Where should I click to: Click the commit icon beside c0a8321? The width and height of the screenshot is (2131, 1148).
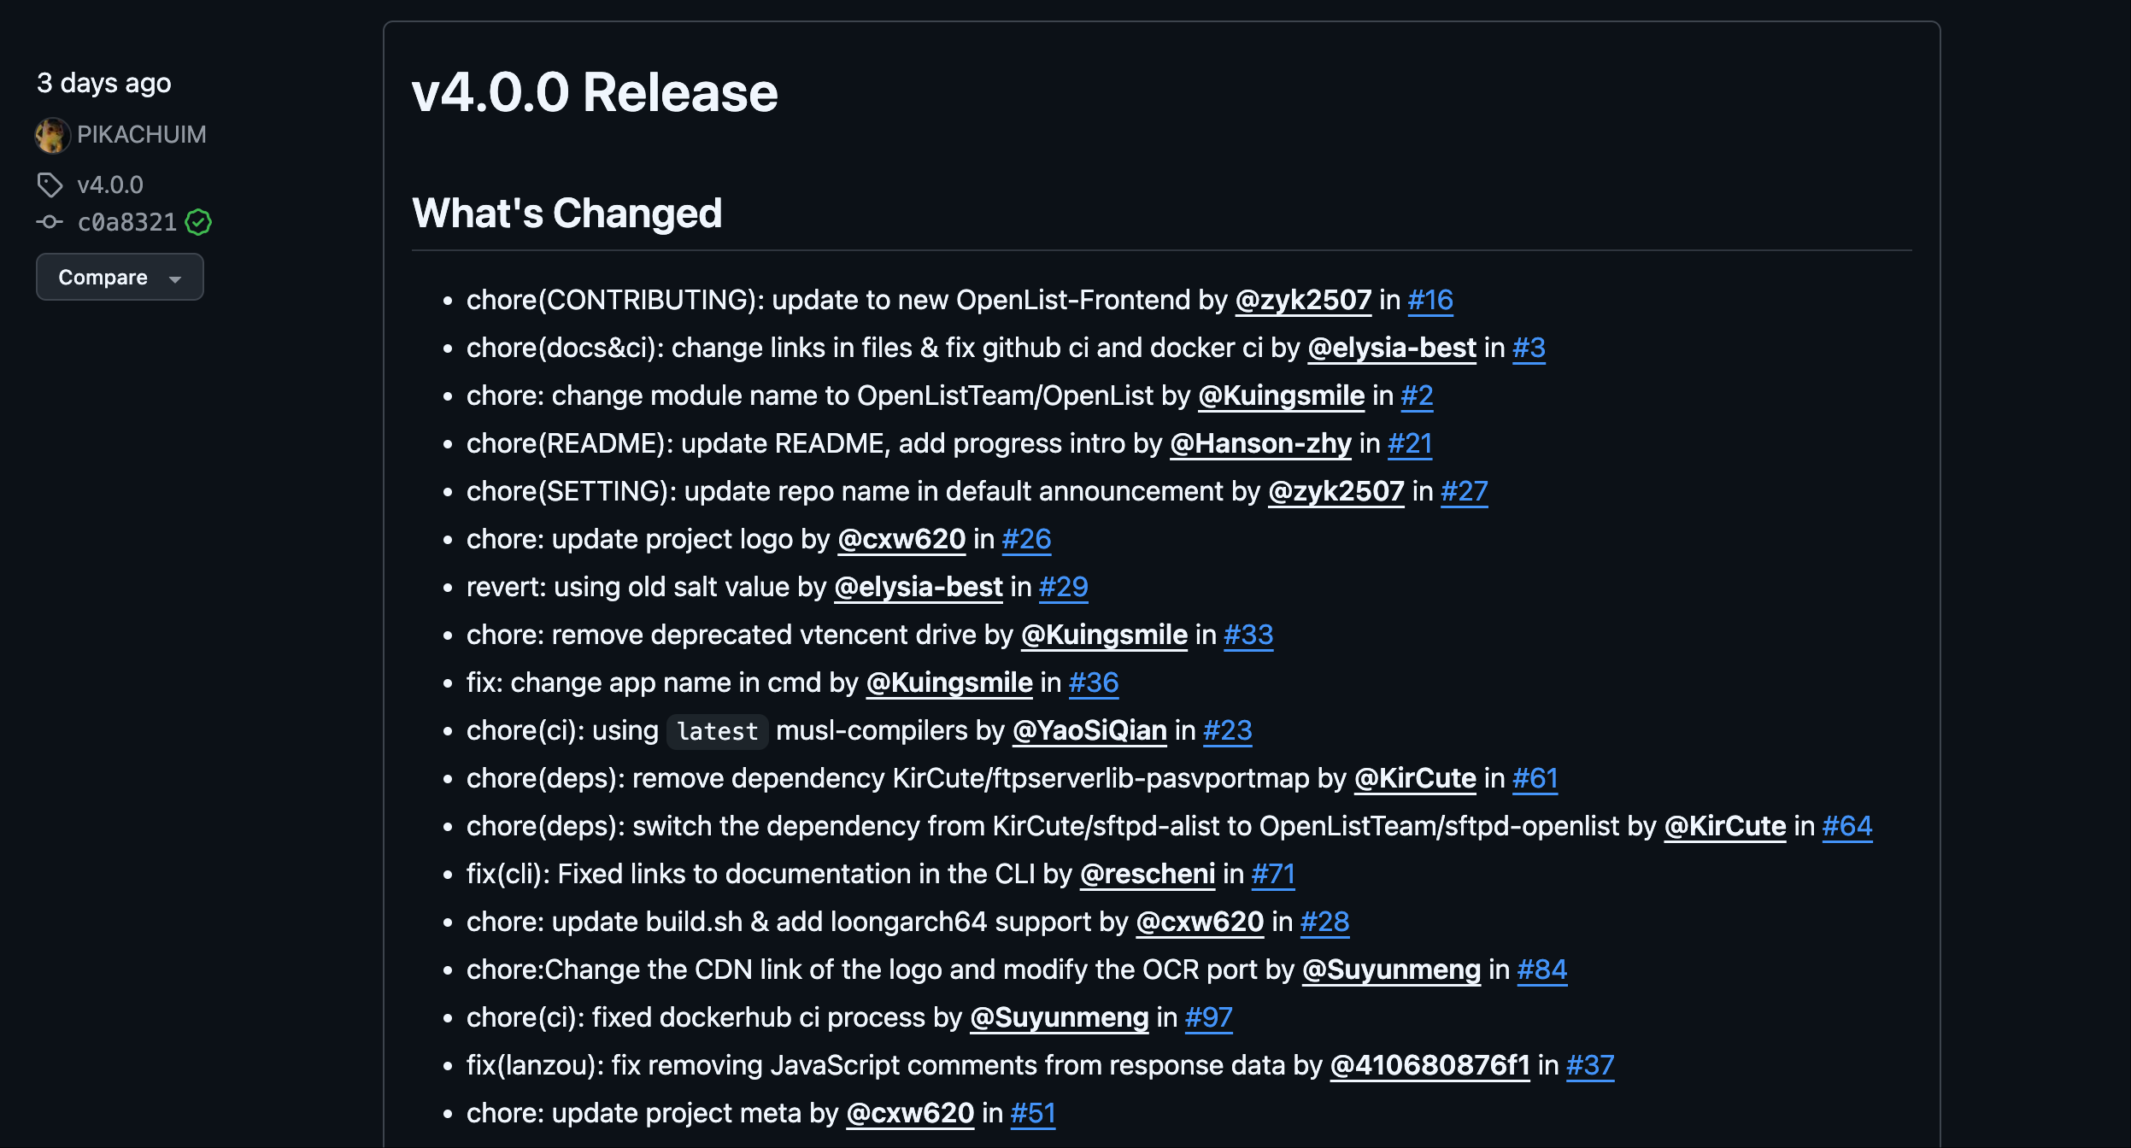50,222
